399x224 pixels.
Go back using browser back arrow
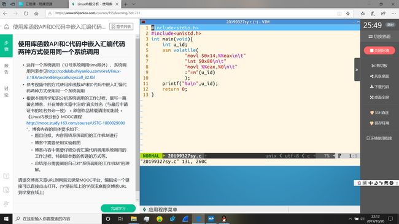(x=6, y=13)
